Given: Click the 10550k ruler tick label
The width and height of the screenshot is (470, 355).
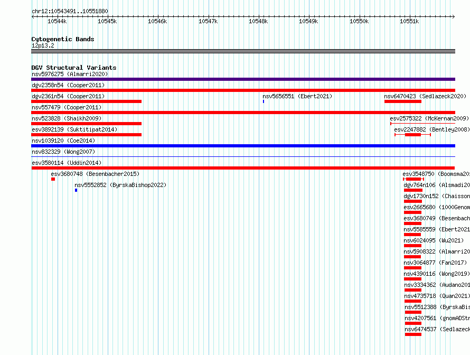Looking at the screenshot, I should point(359,21).
